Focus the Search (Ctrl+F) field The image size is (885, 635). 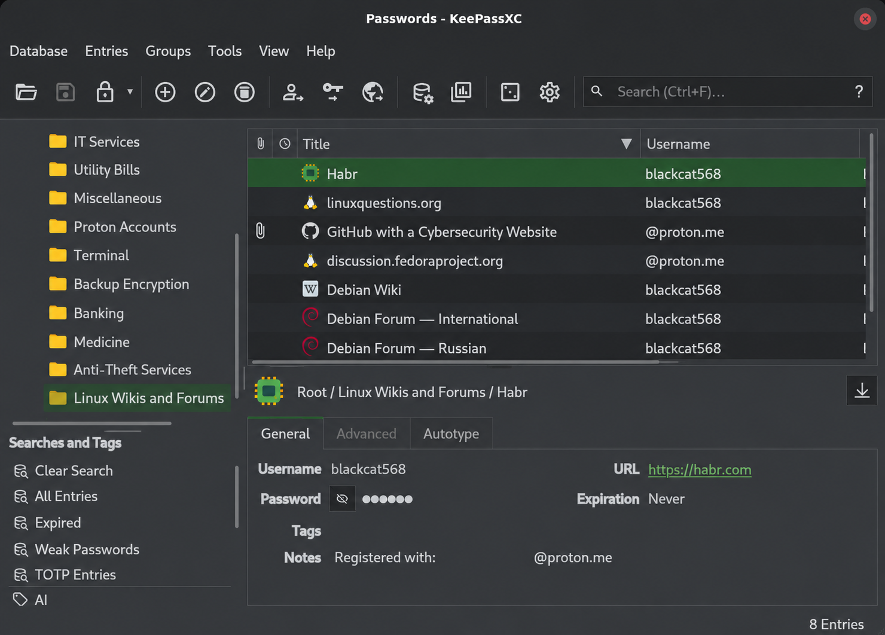727,91
